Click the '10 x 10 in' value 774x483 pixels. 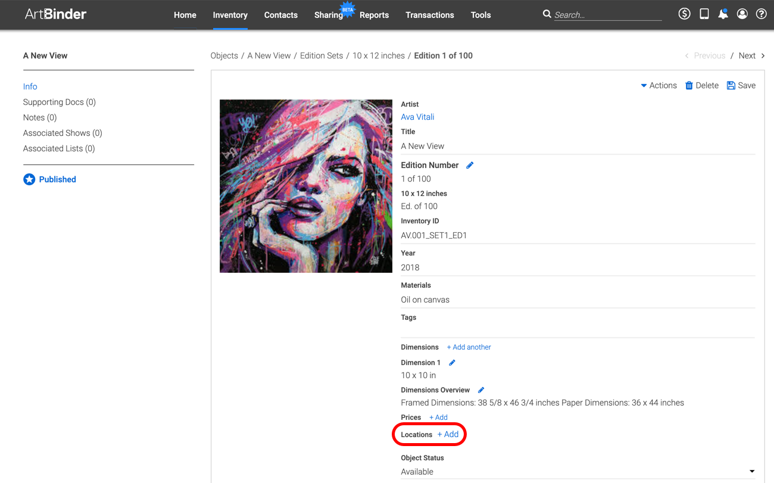coord(419,375)
